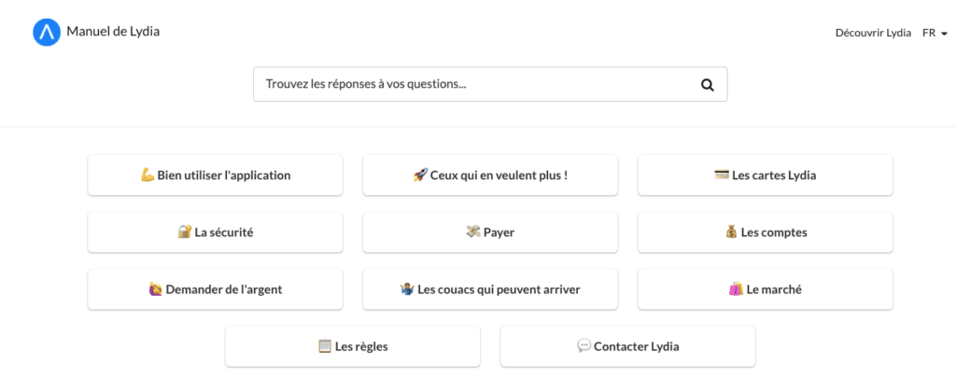Screen dimensions: 956x381
Task: Open Demander de l'argent category
Action: coord(215,289)
